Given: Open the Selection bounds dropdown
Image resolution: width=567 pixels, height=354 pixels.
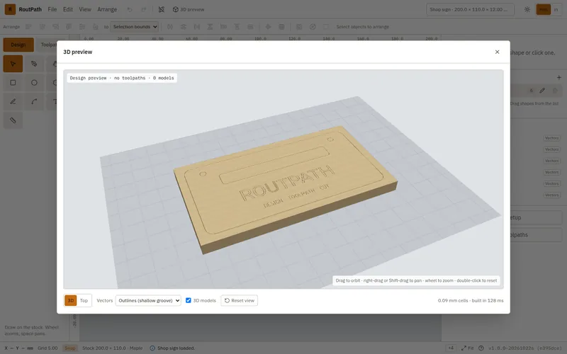Looking at the screenshot, I should click(x=134, y=27).
